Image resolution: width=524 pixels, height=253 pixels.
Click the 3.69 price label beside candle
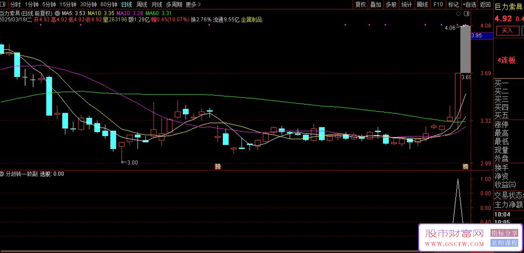[x=466, y=77]
